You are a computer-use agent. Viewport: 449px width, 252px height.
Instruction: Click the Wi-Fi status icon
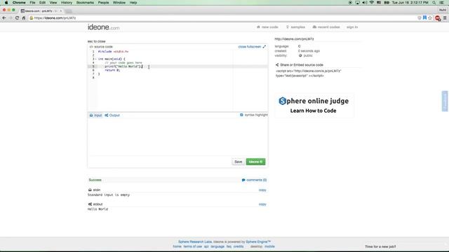(372, 3)
